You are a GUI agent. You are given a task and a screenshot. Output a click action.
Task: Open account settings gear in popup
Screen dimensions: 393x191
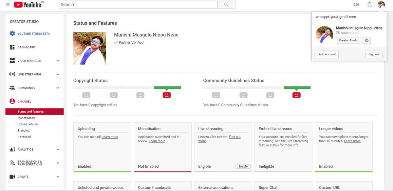[367, 40]
